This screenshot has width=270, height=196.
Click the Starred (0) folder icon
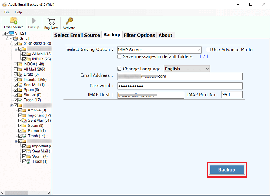[x=20, y=95]
